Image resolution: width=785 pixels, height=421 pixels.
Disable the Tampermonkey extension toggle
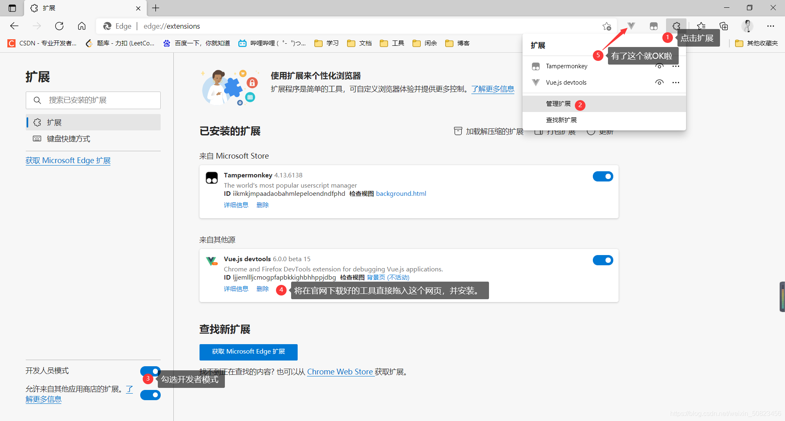[x=603, y=176]
